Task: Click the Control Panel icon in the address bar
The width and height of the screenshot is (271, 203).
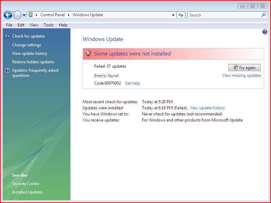Action: tap(30, 15)
